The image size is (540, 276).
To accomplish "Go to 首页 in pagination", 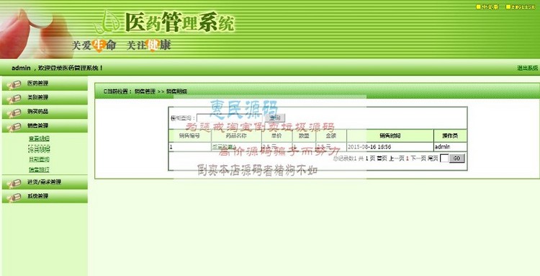I will (382, 159).
